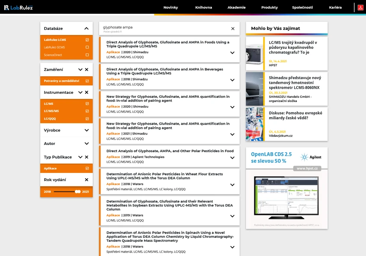Expand the Wheat Flour Extracts result
The image size is (366, 256).
(232, 185)
